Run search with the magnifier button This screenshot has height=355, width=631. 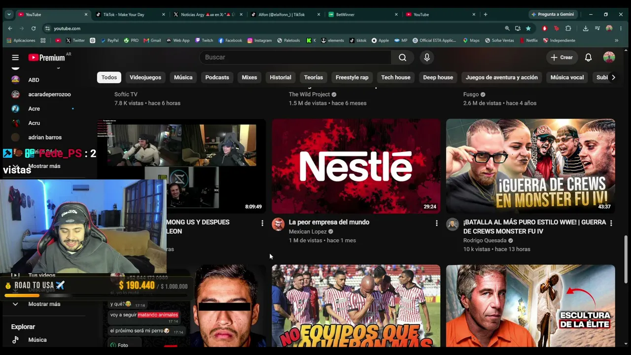(x=403, y=58)
